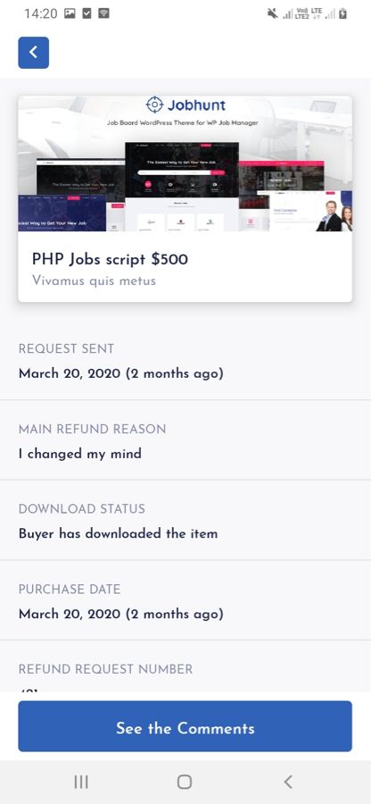Tap the muted sound status bar icon

pyautogui.click(x=273, y=13)
